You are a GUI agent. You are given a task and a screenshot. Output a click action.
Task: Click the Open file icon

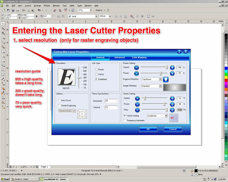coord(8,10)
